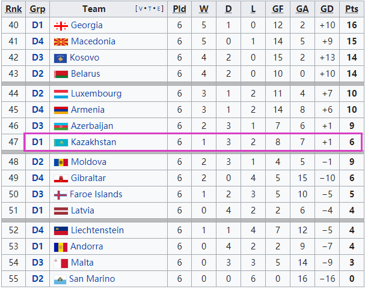Click the Andorra team link
The width and height of the screenshot is (365, 289).
(x=87, y=247)
